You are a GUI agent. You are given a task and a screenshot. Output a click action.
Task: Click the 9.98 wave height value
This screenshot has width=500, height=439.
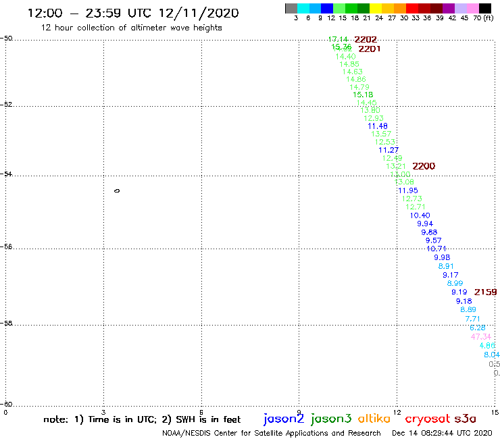point(442,257)
